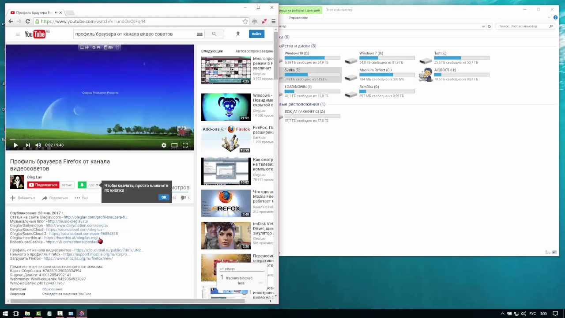Dismiss download tip with OK
The width and height of the screenshot is (565, 318).
[x=164, y=197]
